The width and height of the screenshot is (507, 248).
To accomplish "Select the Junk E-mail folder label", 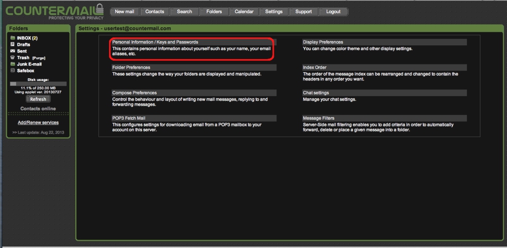I will (x=29, y=64).
